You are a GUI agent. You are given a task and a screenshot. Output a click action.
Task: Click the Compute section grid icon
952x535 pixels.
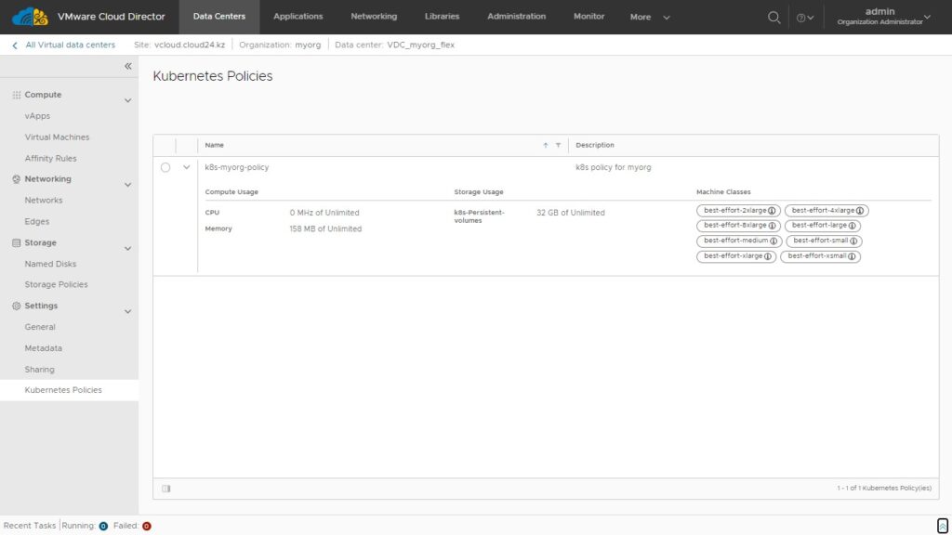coord(17,96)
